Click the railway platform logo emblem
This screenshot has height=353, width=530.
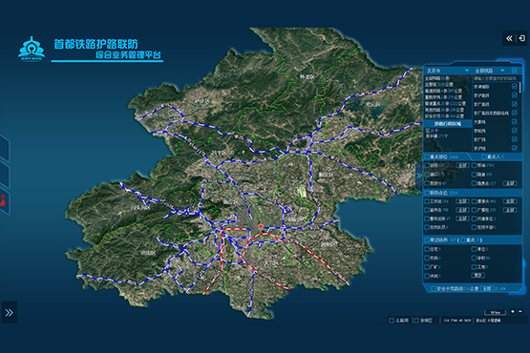[32, 49]
